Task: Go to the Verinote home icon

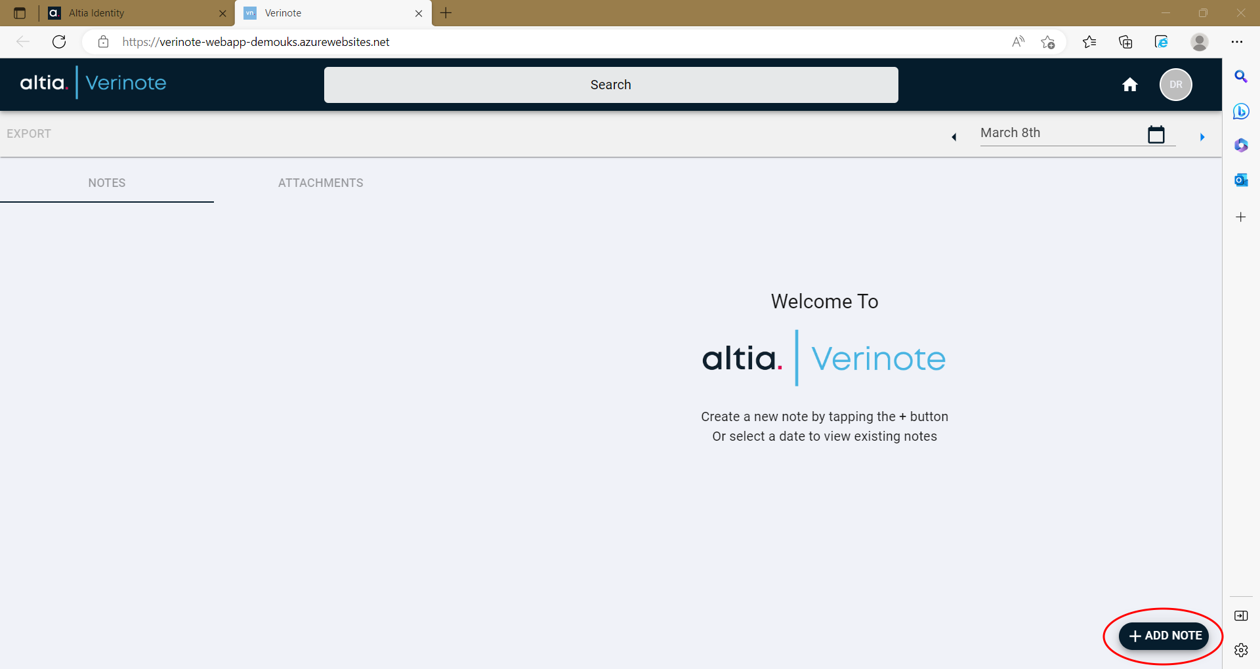Action: (1129, 85)
